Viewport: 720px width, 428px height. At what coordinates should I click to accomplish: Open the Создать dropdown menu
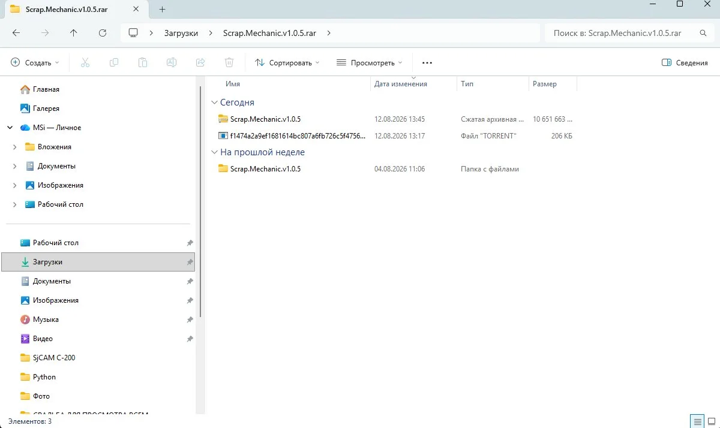(x=35, y=62)
